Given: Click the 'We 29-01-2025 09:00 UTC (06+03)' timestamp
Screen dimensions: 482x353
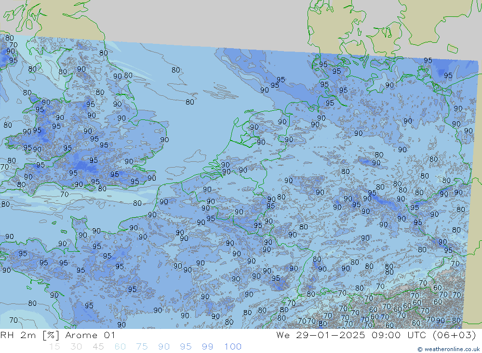Looking at the screenshot, I should coord(376,335).
